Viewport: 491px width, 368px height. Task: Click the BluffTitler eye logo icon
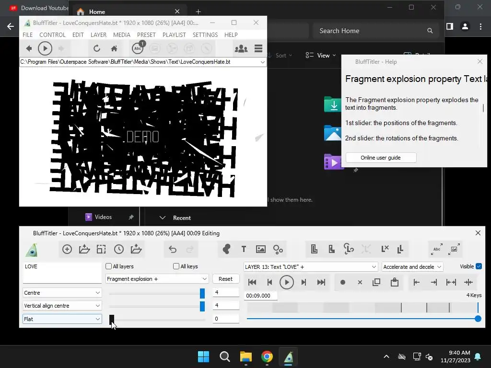(32, 250)
